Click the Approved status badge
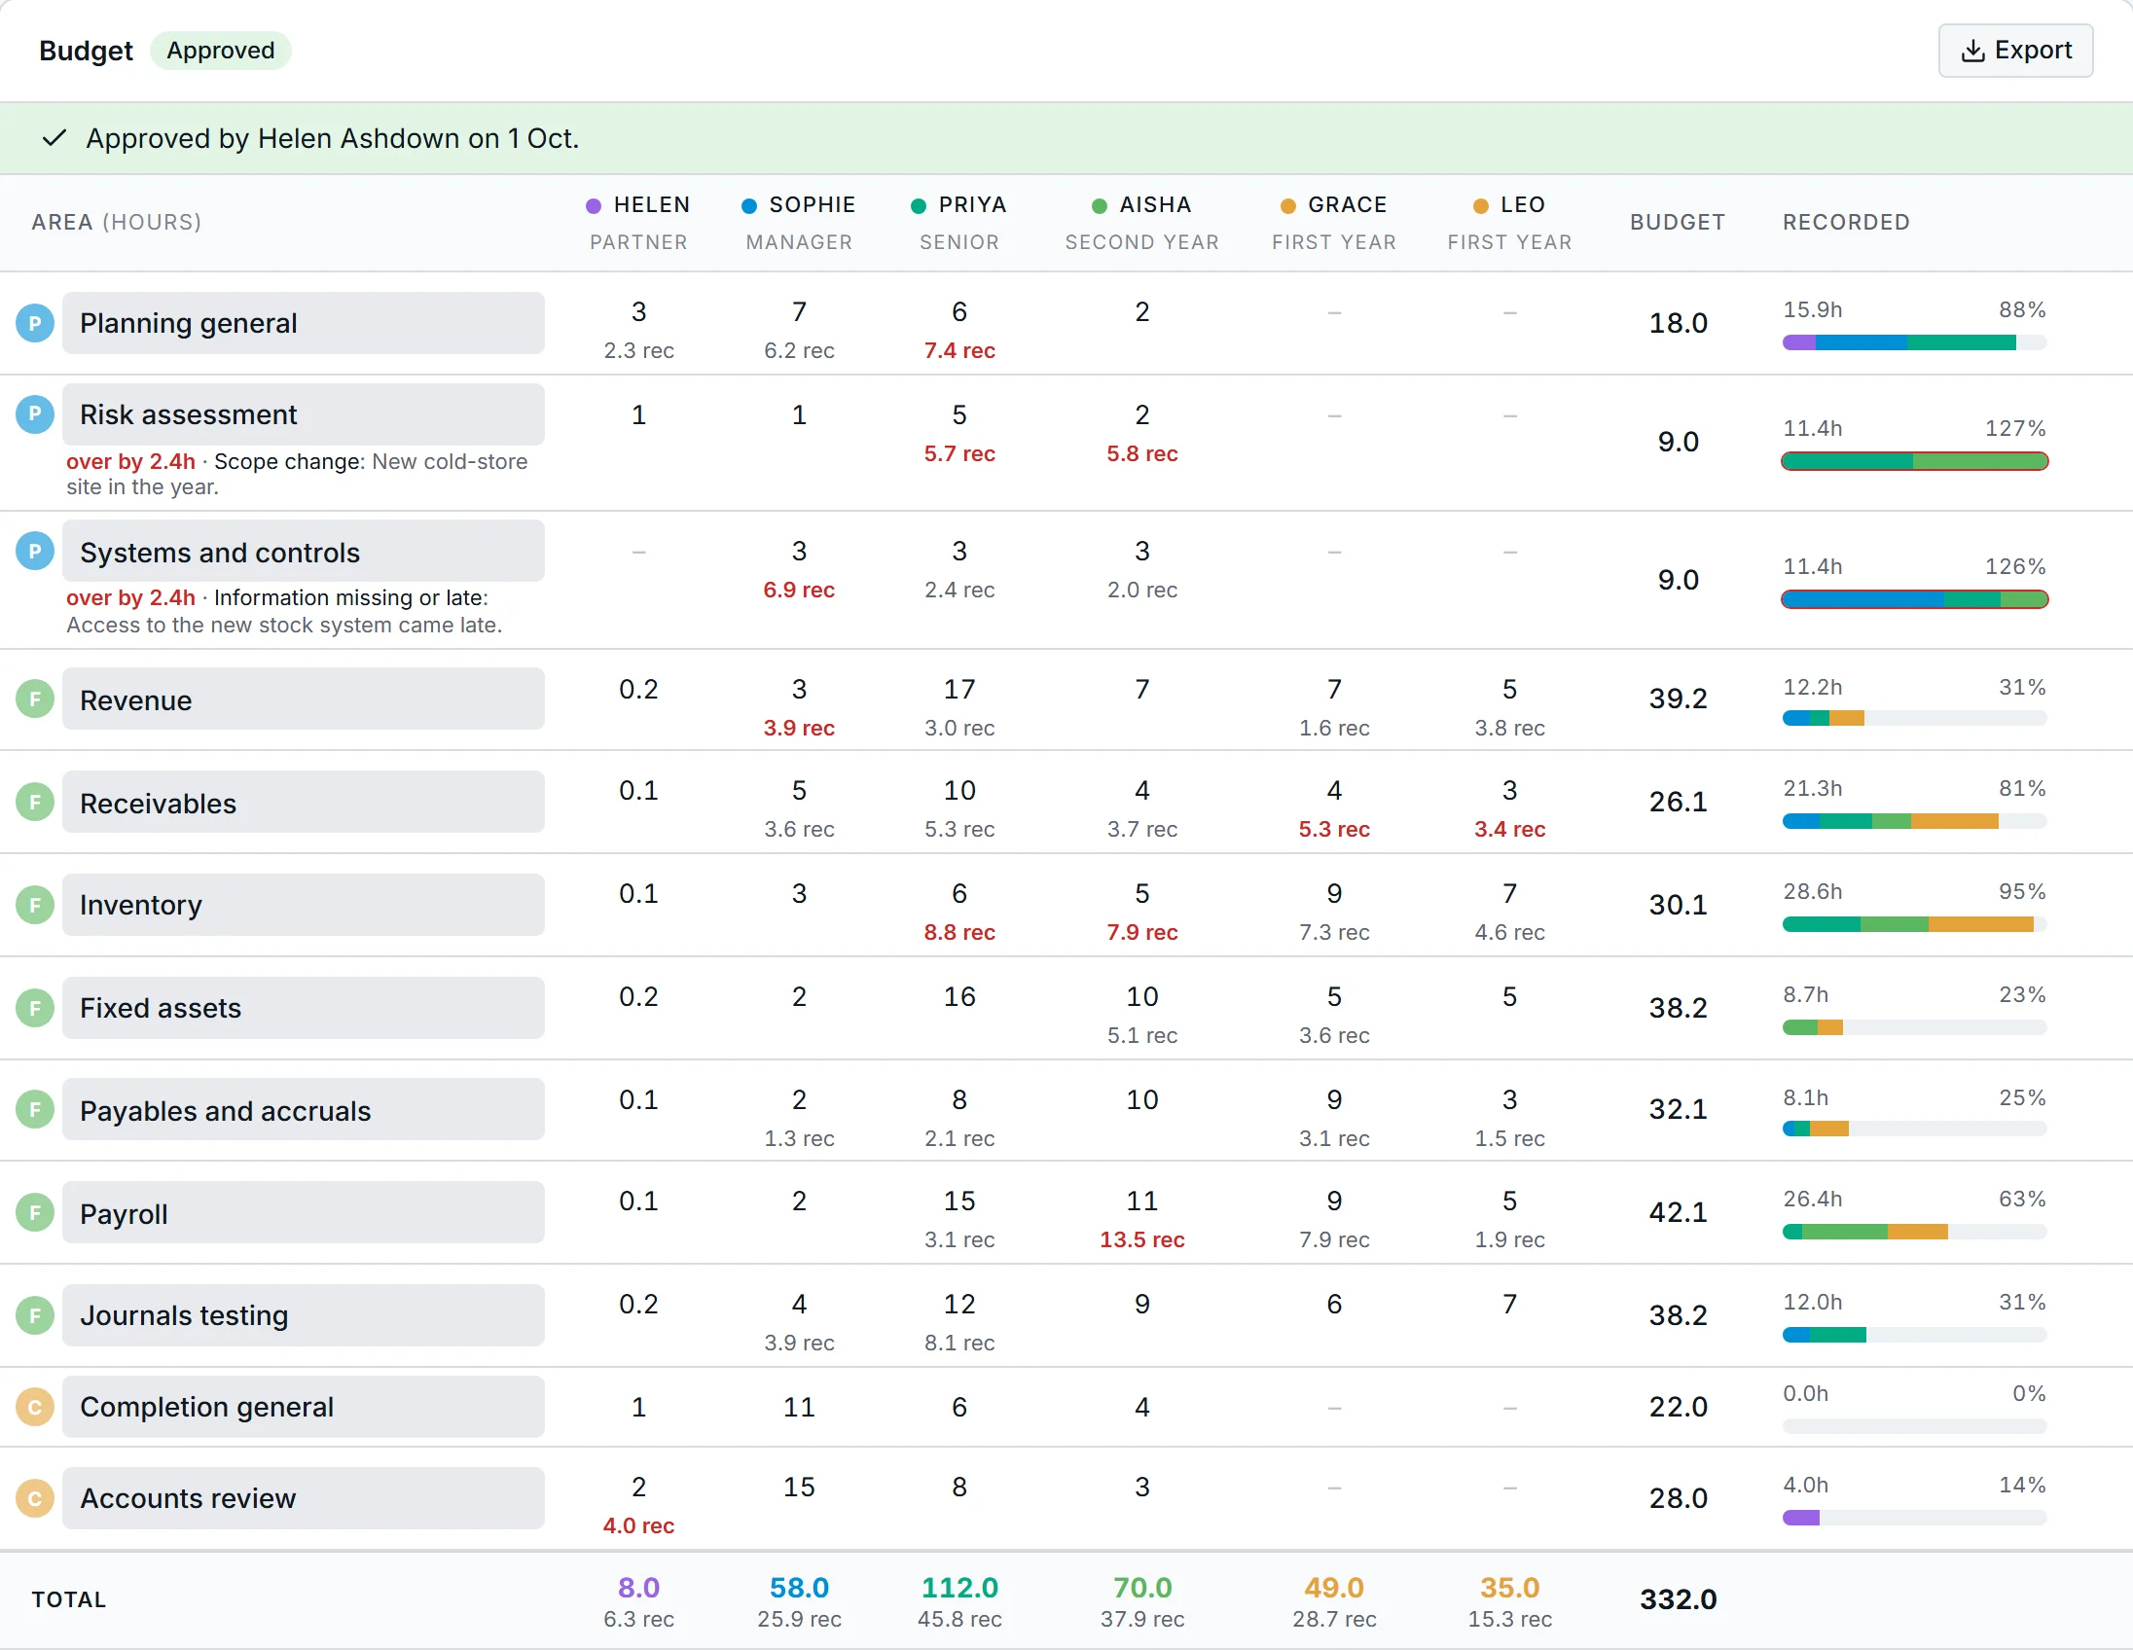 tap(221, 51)
